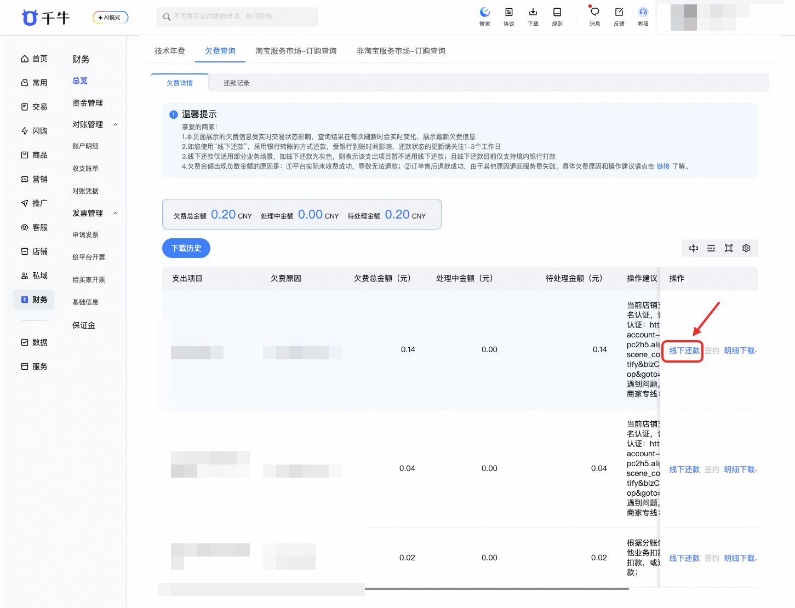
Task: Click 线下还款 in the first row
Action: pos(684,351)
